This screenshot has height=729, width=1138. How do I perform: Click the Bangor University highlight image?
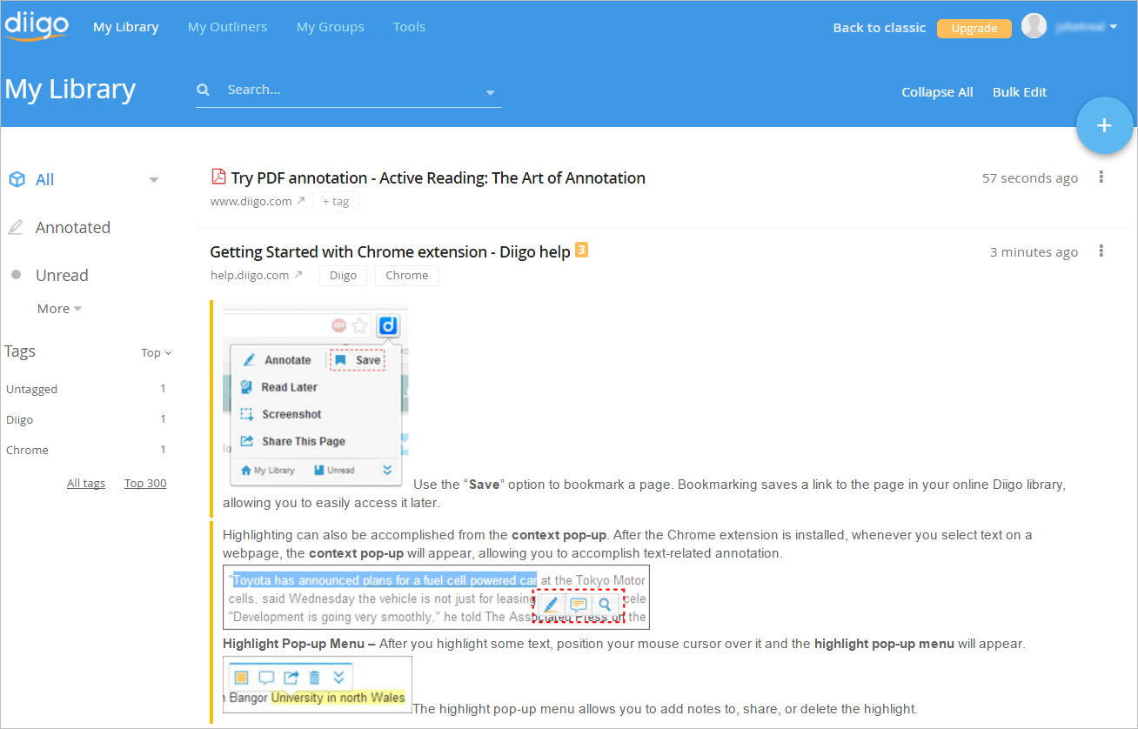tap(318, 685)
